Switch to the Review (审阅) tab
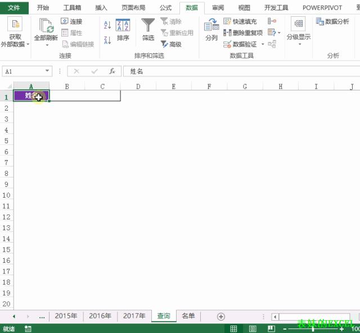 click(218, 8)
